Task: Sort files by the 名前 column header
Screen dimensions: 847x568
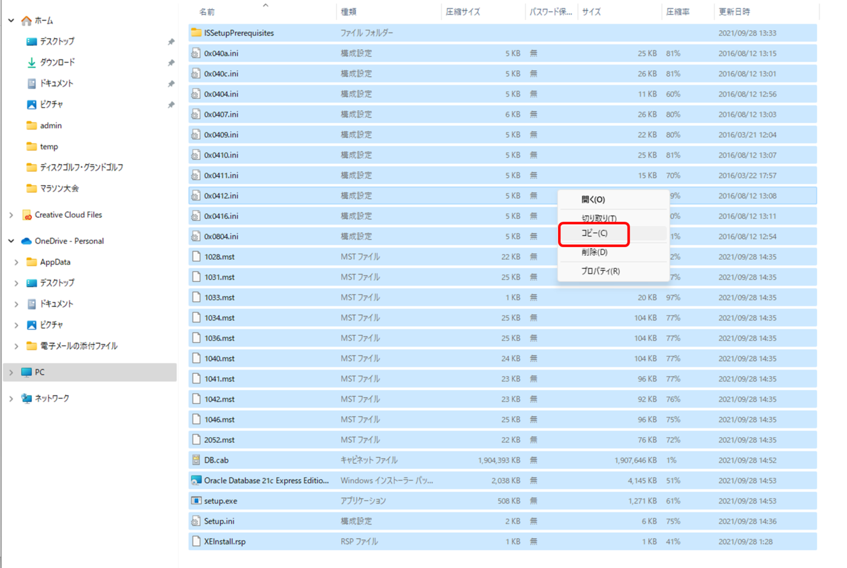Action: click(207, 12)
